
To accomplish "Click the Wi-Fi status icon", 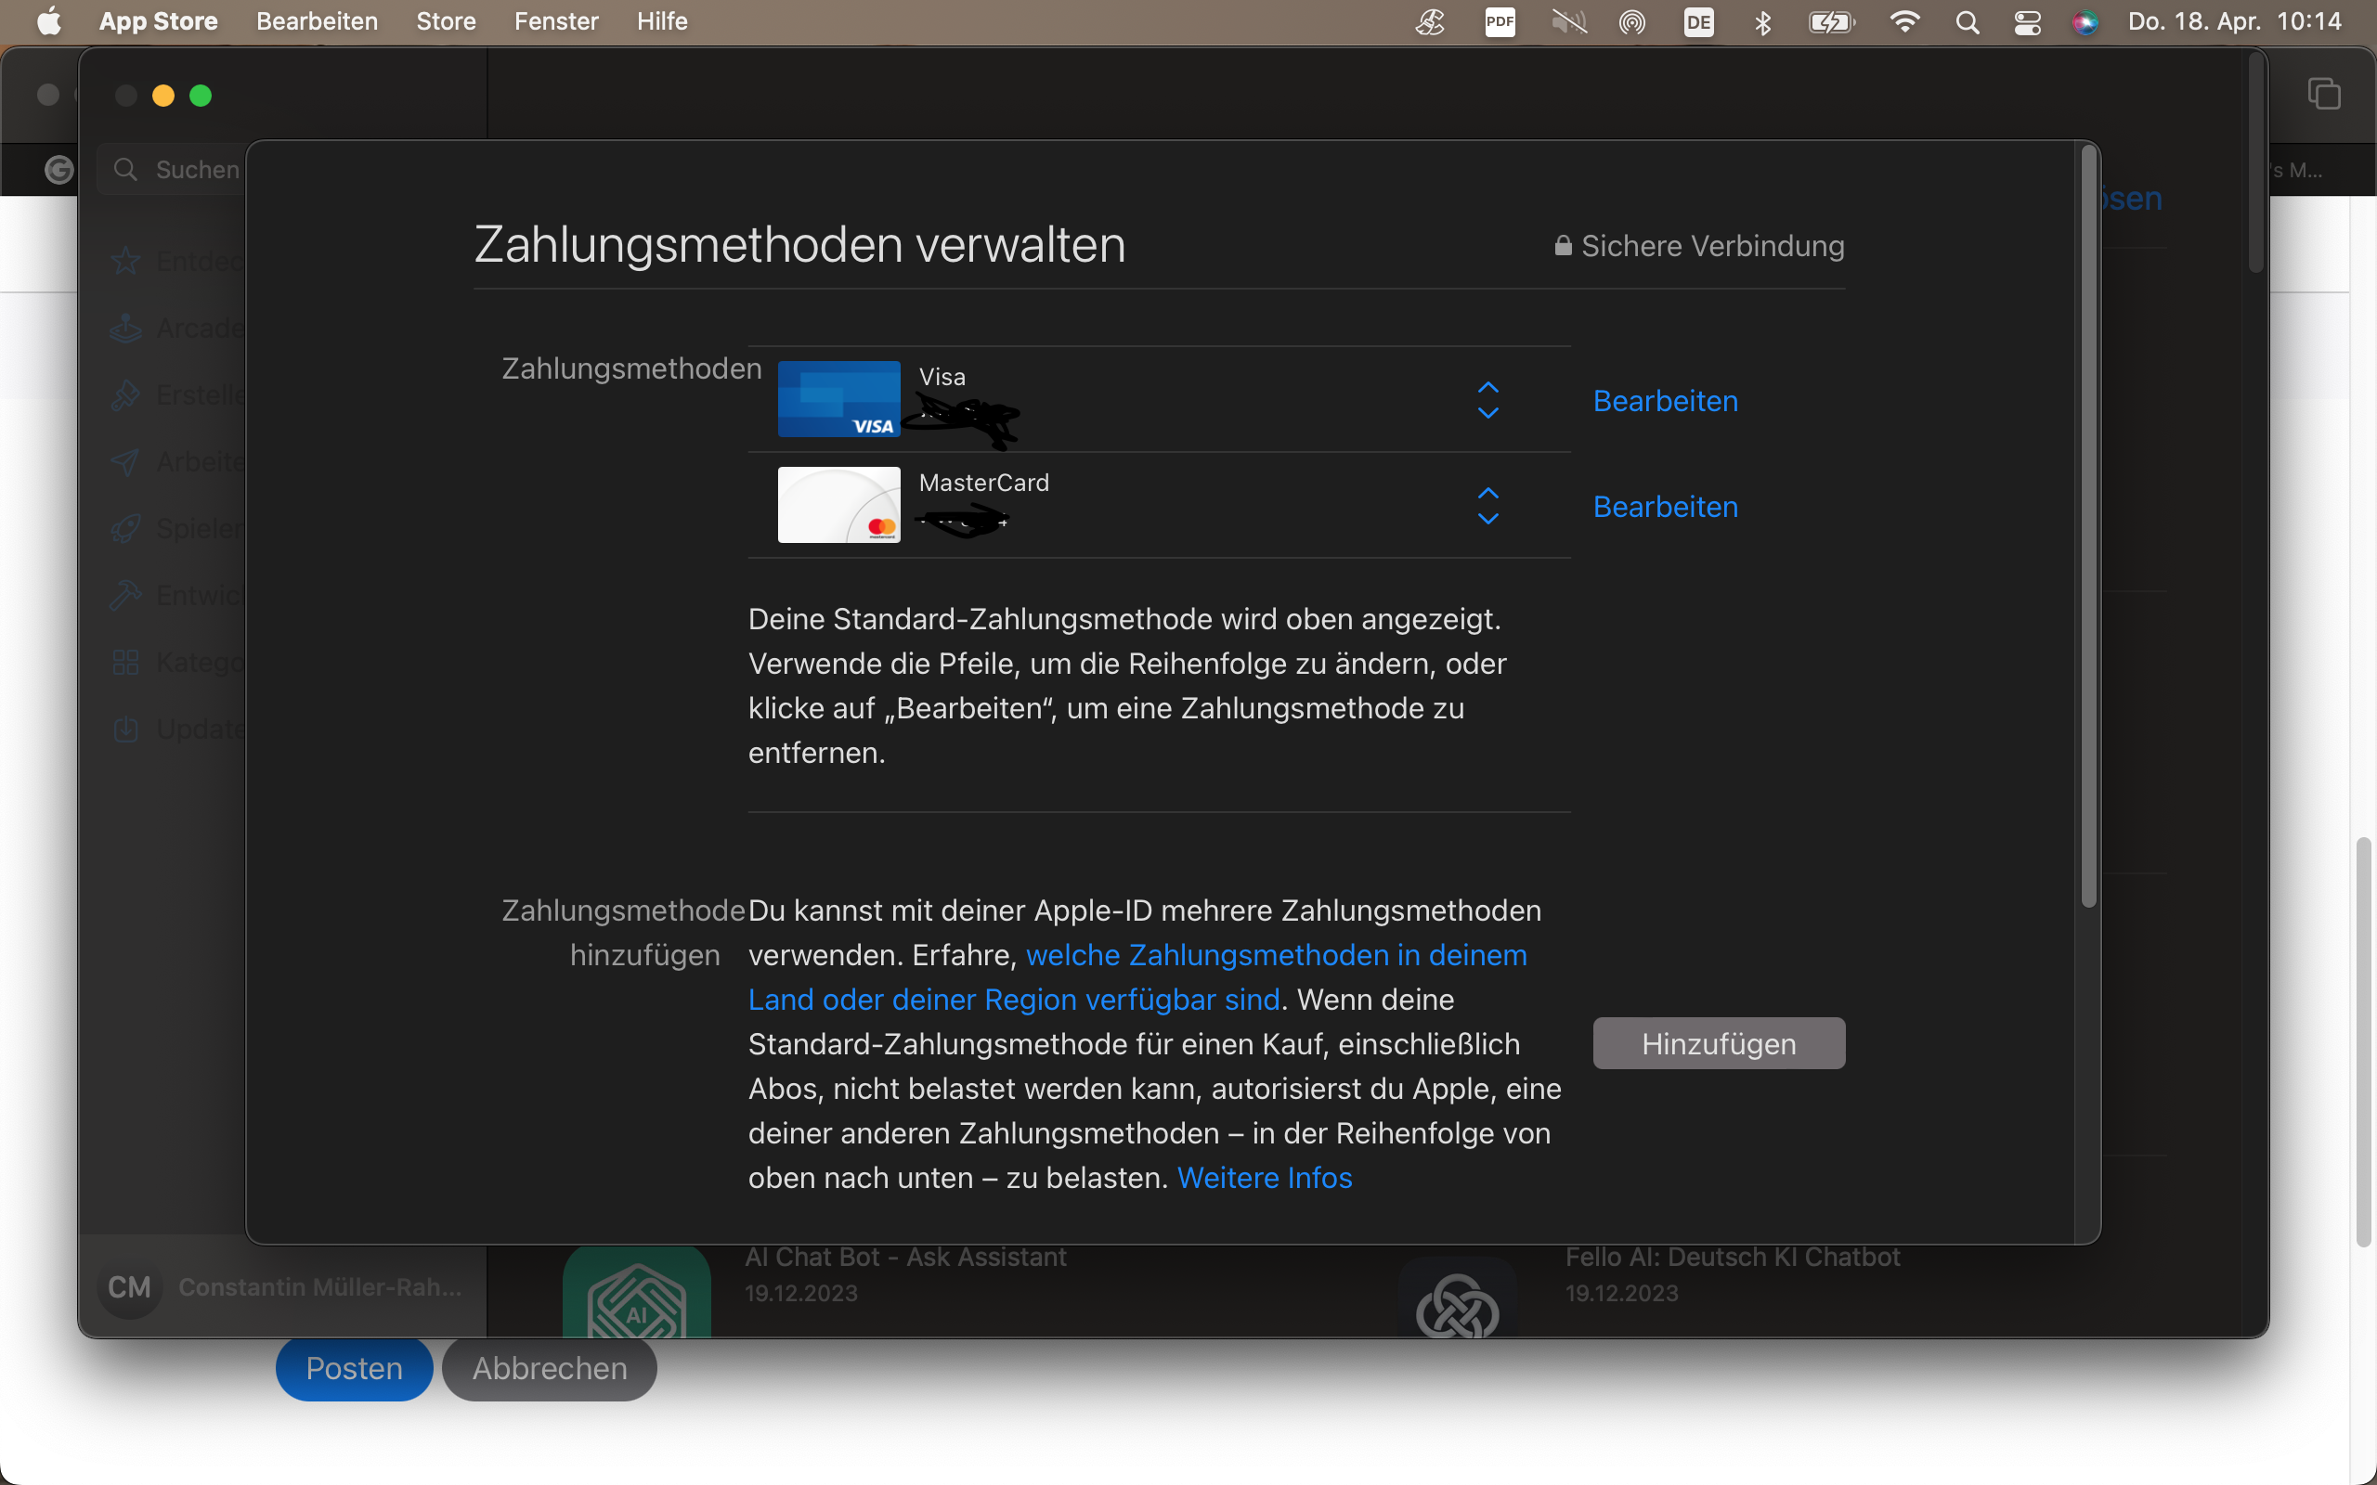I will [x=1904, y=21].
